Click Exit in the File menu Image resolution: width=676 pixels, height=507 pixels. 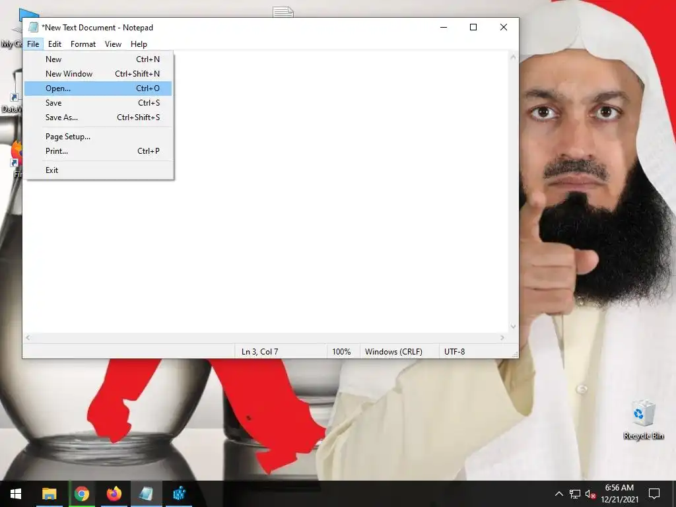point(98,170)
